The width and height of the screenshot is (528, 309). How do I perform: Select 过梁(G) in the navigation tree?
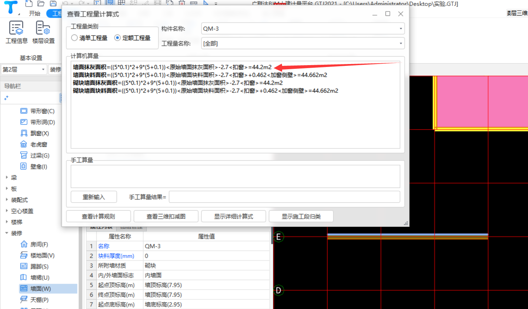(34, 155)
